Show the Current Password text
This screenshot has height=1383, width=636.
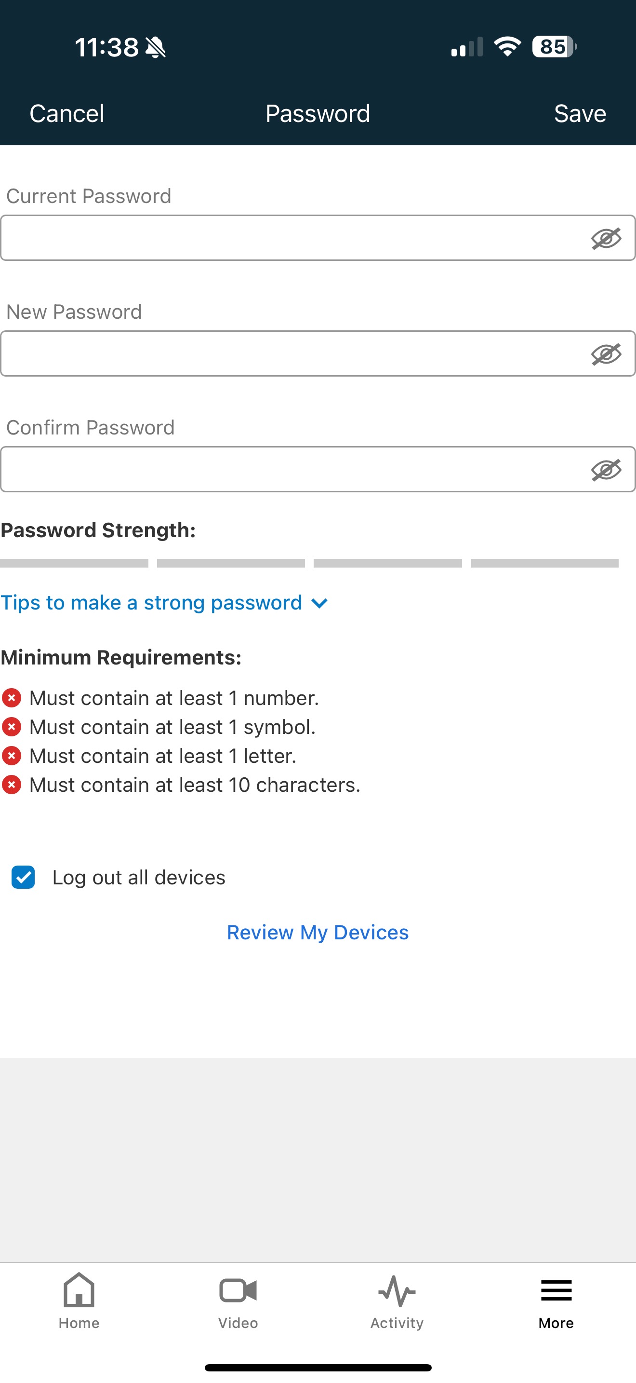tap(606, 238)
